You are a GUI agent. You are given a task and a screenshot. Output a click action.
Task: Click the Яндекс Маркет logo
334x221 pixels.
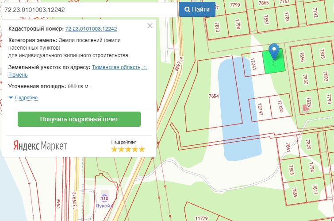[x=40, y=146]
